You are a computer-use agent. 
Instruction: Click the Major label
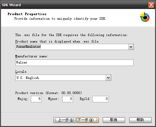(23, 99)
